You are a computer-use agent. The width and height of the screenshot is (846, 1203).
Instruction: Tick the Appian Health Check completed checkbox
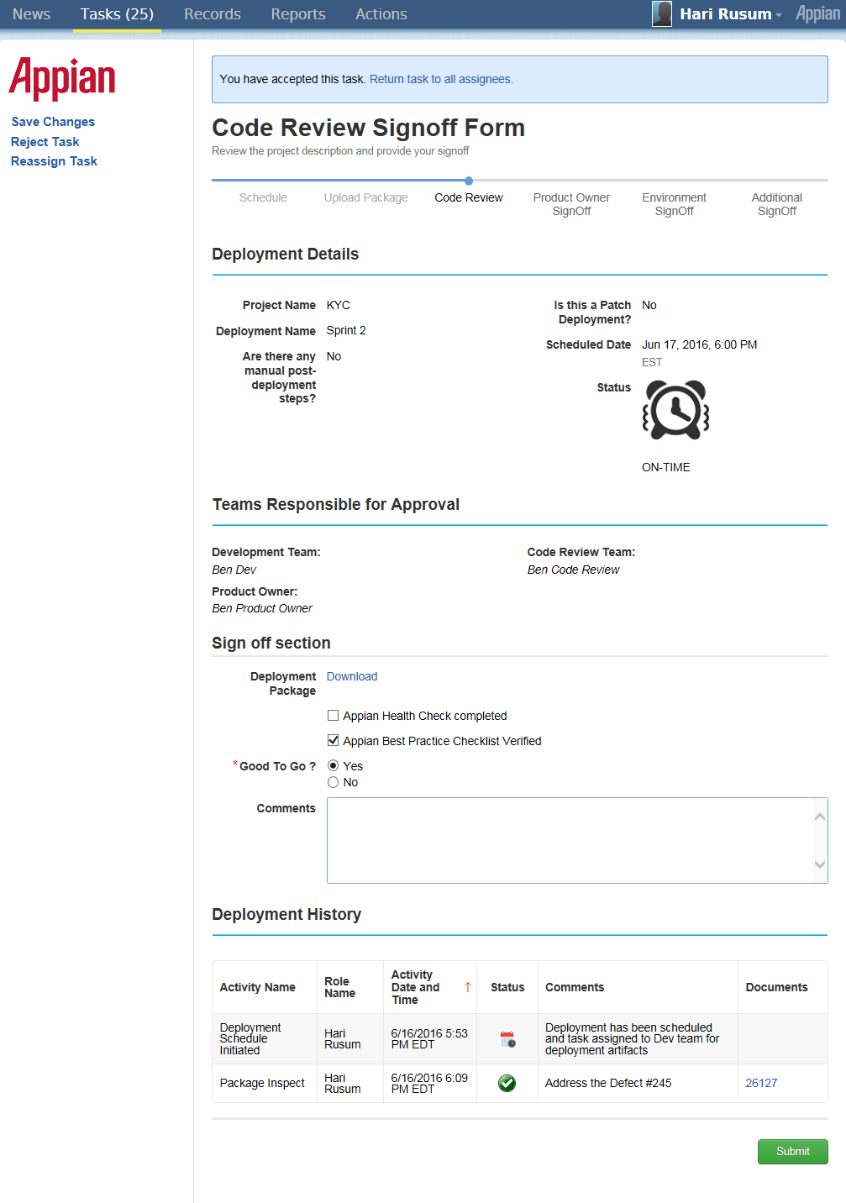pyautogui.click(x=334, y=716)
